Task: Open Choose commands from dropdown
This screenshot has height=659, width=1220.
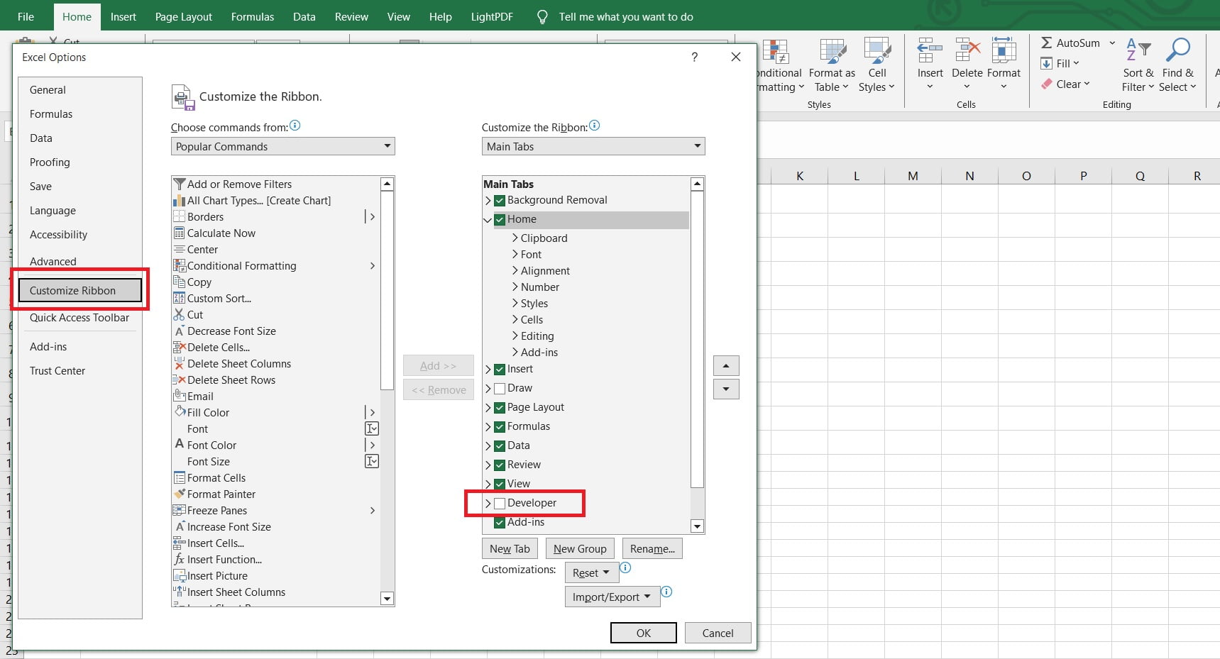Action: pyautogui.click(x=282, y=146)
